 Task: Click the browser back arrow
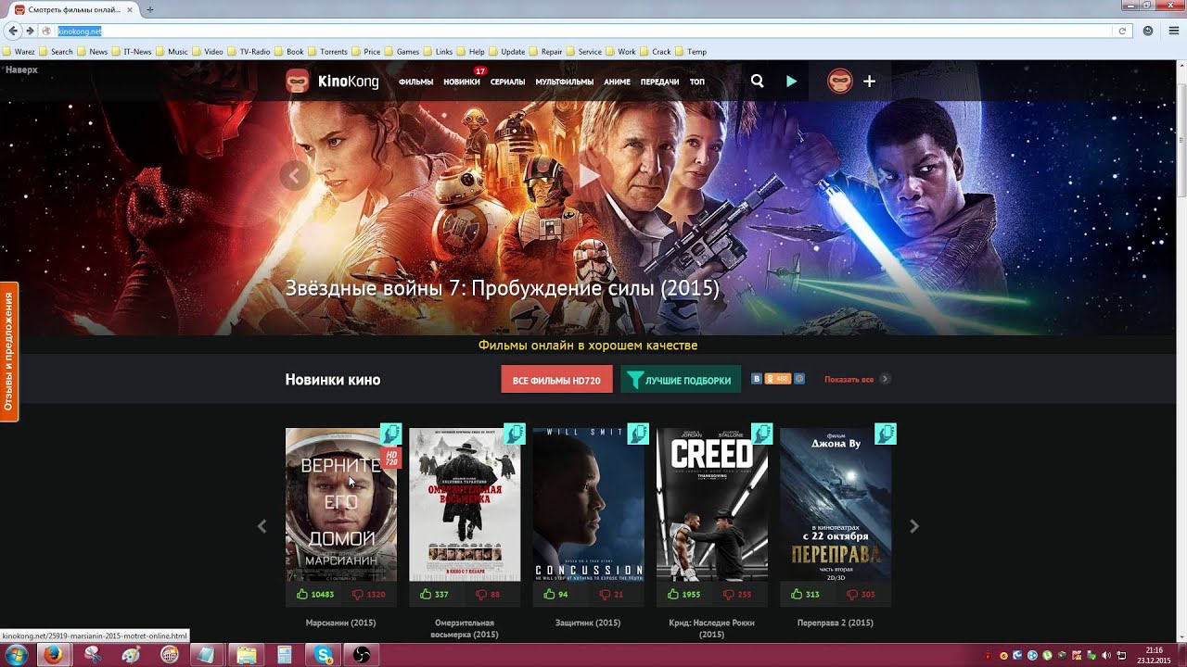tap(13, 31)
